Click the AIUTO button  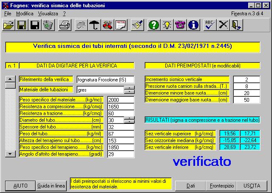[20, 186]
